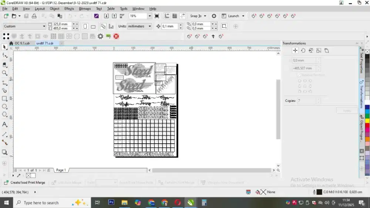Click Create/load Print Merge
The height and width of the screenshot is (208, 370).
point(24,182)
